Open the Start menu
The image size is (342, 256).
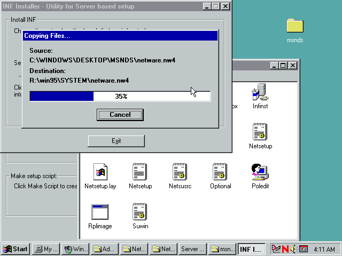15,249
